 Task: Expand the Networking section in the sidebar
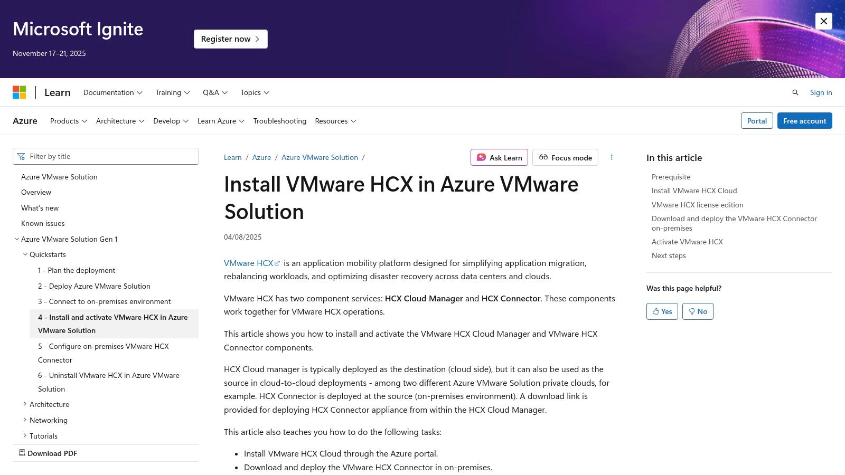click(25, 420)
